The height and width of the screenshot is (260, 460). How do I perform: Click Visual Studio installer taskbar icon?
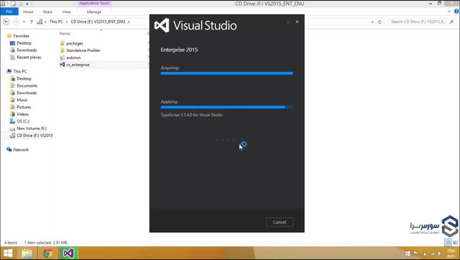point(69,253)
